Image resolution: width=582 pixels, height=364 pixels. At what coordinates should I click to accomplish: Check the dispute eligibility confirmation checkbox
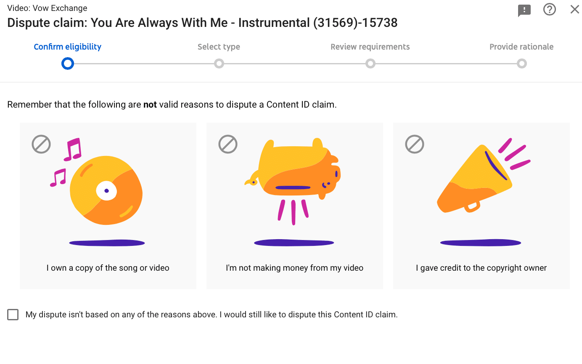(13, 314)
